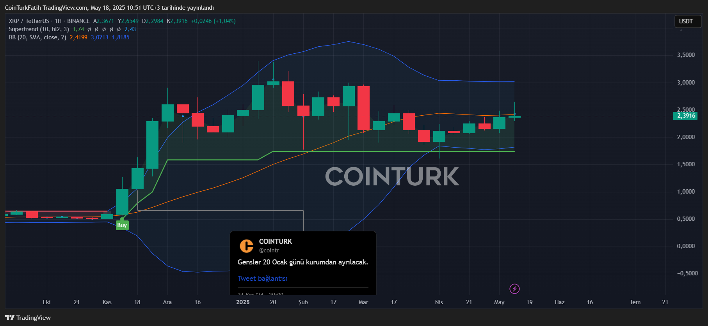Click the Supertrend value 2,43
Image resolution: width=708 pixels, height=326 pixels.
tap(130, 29)
